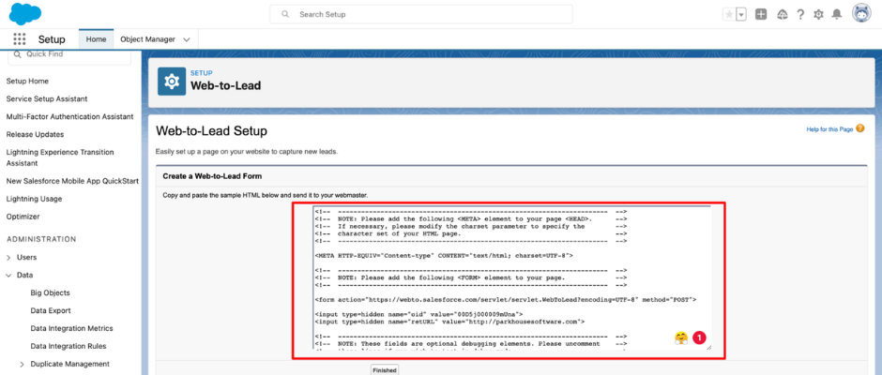Focus the Search Setup field
This screenshot has height=375, width=882.
click(421, 14)
